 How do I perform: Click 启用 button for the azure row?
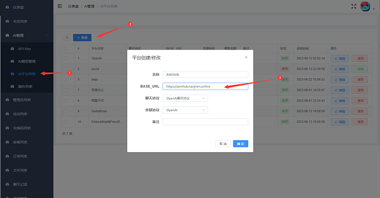tap(360, 69)
